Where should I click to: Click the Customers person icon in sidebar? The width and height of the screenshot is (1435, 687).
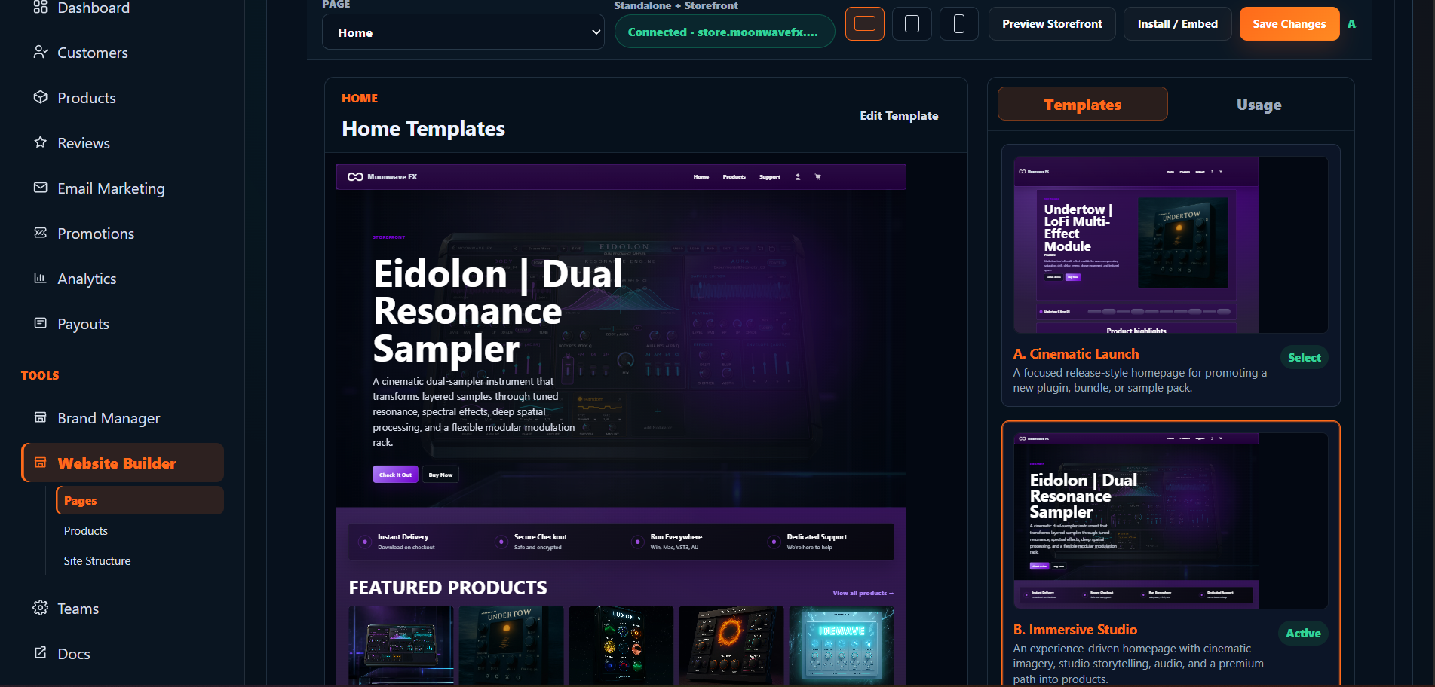pos(41,52)
